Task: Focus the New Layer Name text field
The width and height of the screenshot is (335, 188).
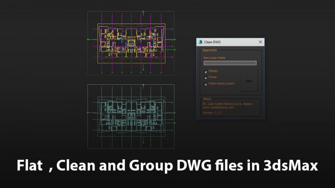Action: click(x=230, y=63)
